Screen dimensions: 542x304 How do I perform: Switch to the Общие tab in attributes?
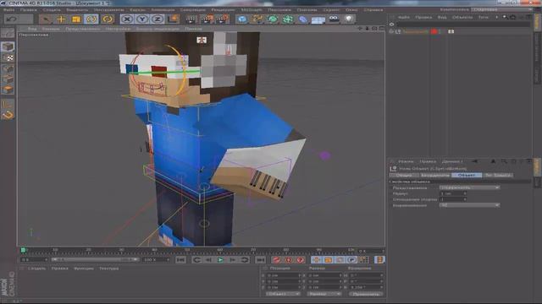tap(403, 176)
